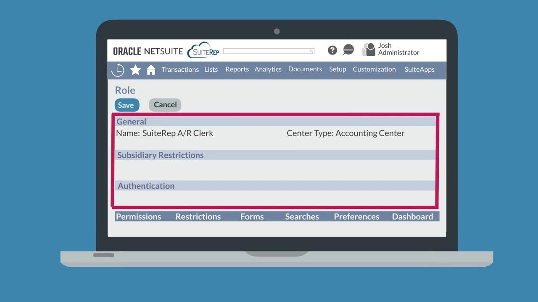Click the SuiteRep cloud logo
Viewport: 538px width, 302px height.
204,50
